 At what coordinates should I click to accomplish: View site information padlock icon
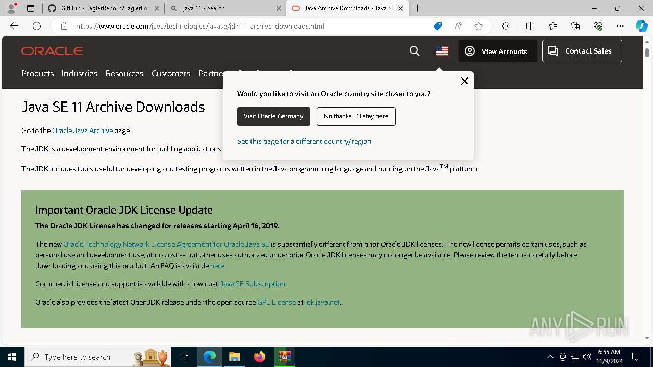coord(64,26)
